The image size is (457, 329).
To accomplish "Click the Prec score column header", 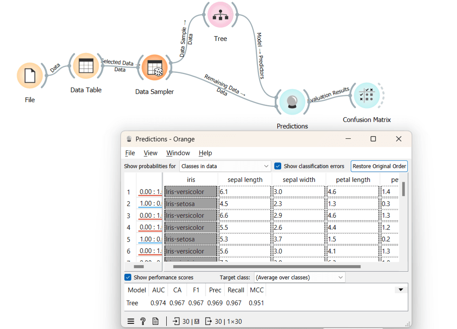I will pyautogui.click(x=215, y=290).
